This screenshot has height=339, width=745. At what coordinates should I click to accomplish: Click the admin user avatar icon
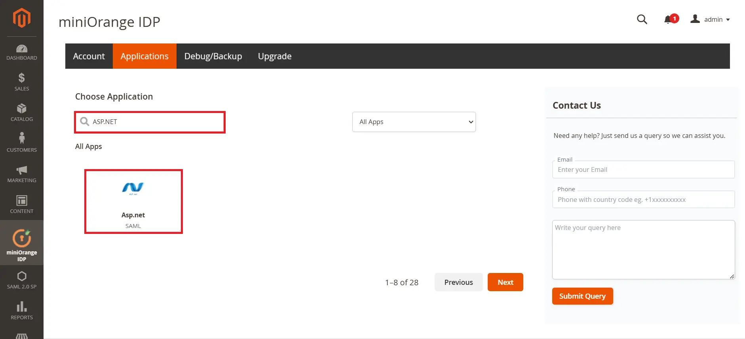(695, 19)
